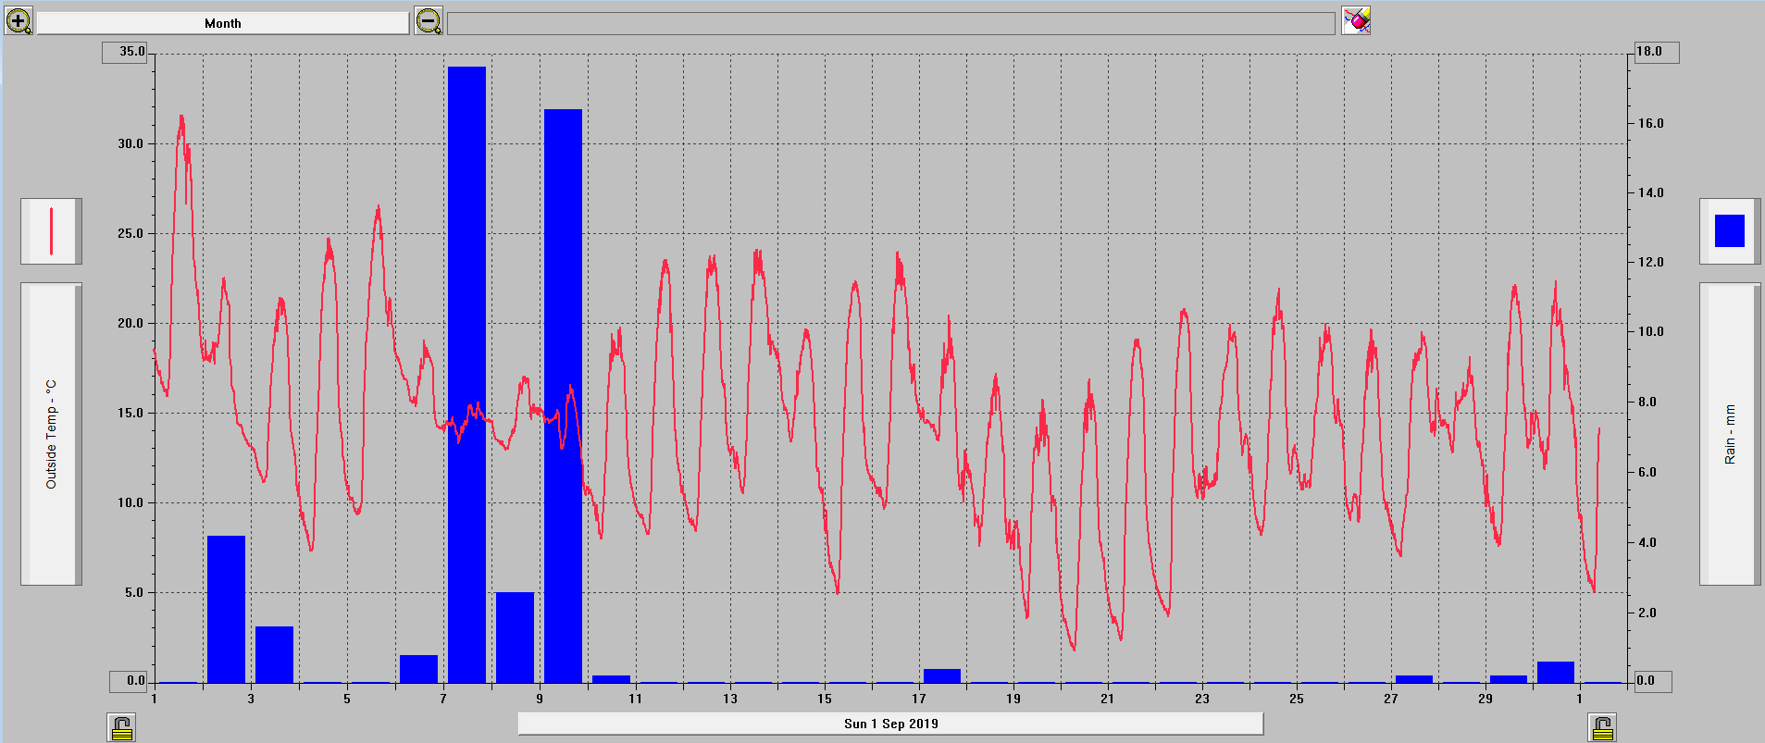
Task: Open the Rain variable selector
Action: click(1729, 434)
